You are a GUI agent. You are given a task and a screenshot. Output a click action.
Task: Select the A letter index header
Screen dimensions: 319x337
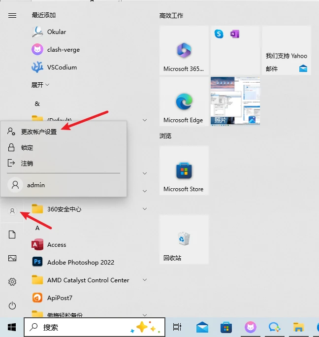(x=37, y=228)
